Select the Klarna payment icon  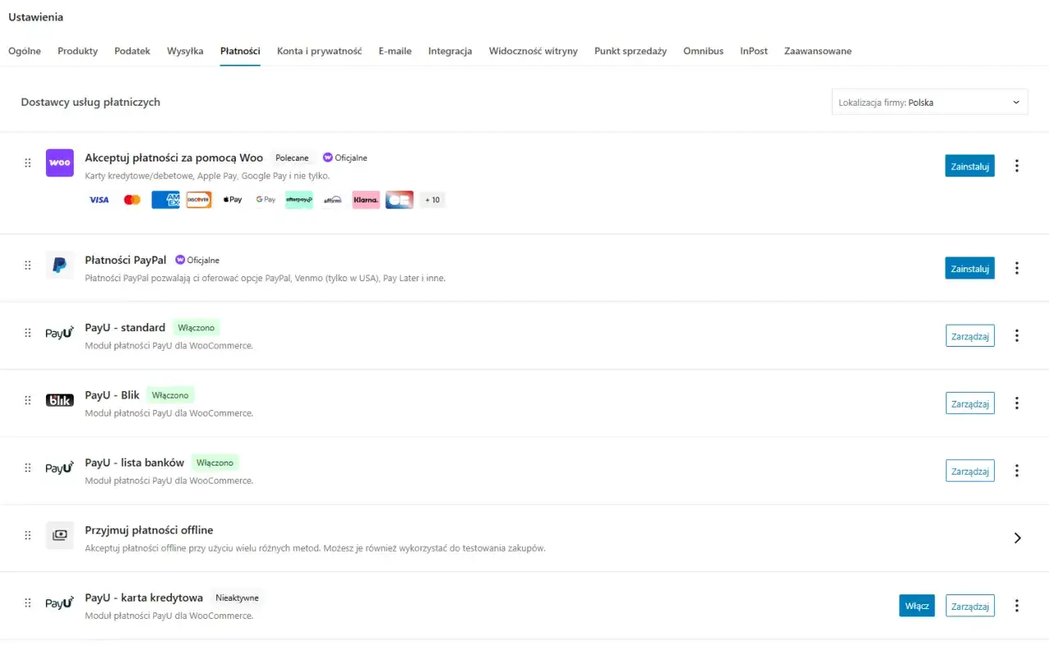[x=366, y=199]
